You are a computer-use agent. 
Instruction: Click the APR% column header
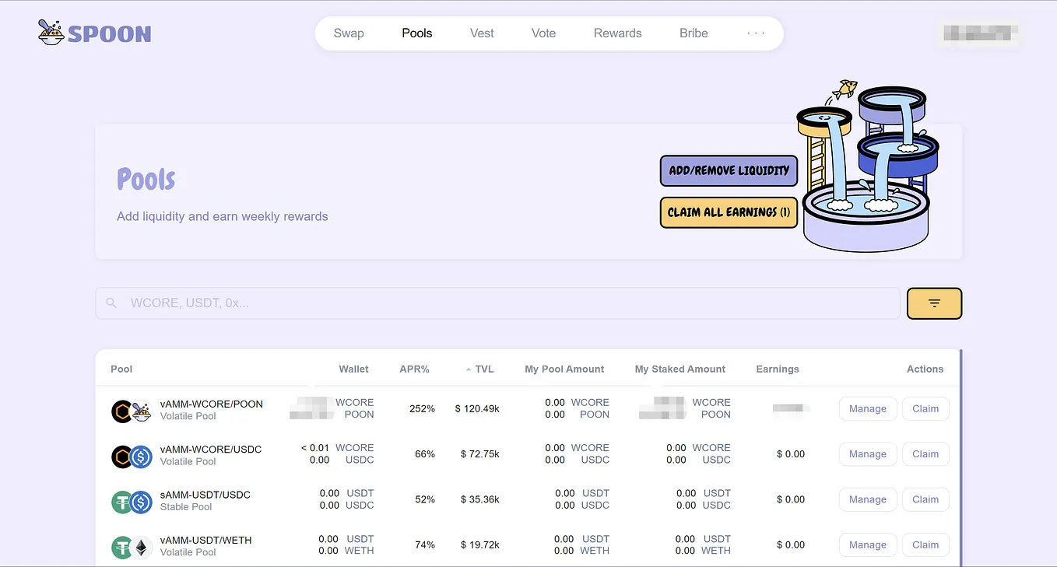point(415,369)
